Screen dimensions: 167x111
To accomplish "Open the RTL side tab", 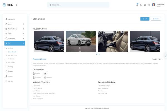I will 166,55.
